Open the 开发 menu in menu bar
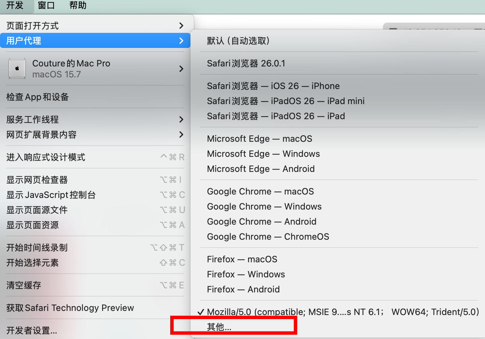Viewport: 485px width, 339px height. (15, 5)
